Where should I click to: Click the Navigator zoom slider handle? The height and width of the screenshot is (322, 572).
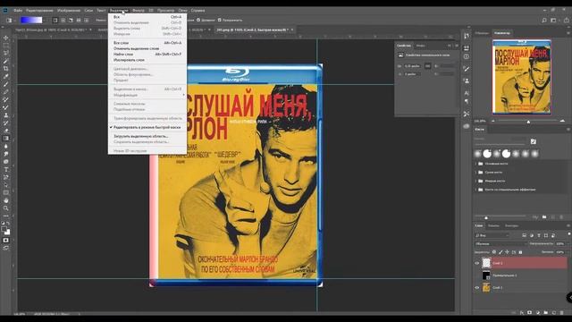pos(528,122)
